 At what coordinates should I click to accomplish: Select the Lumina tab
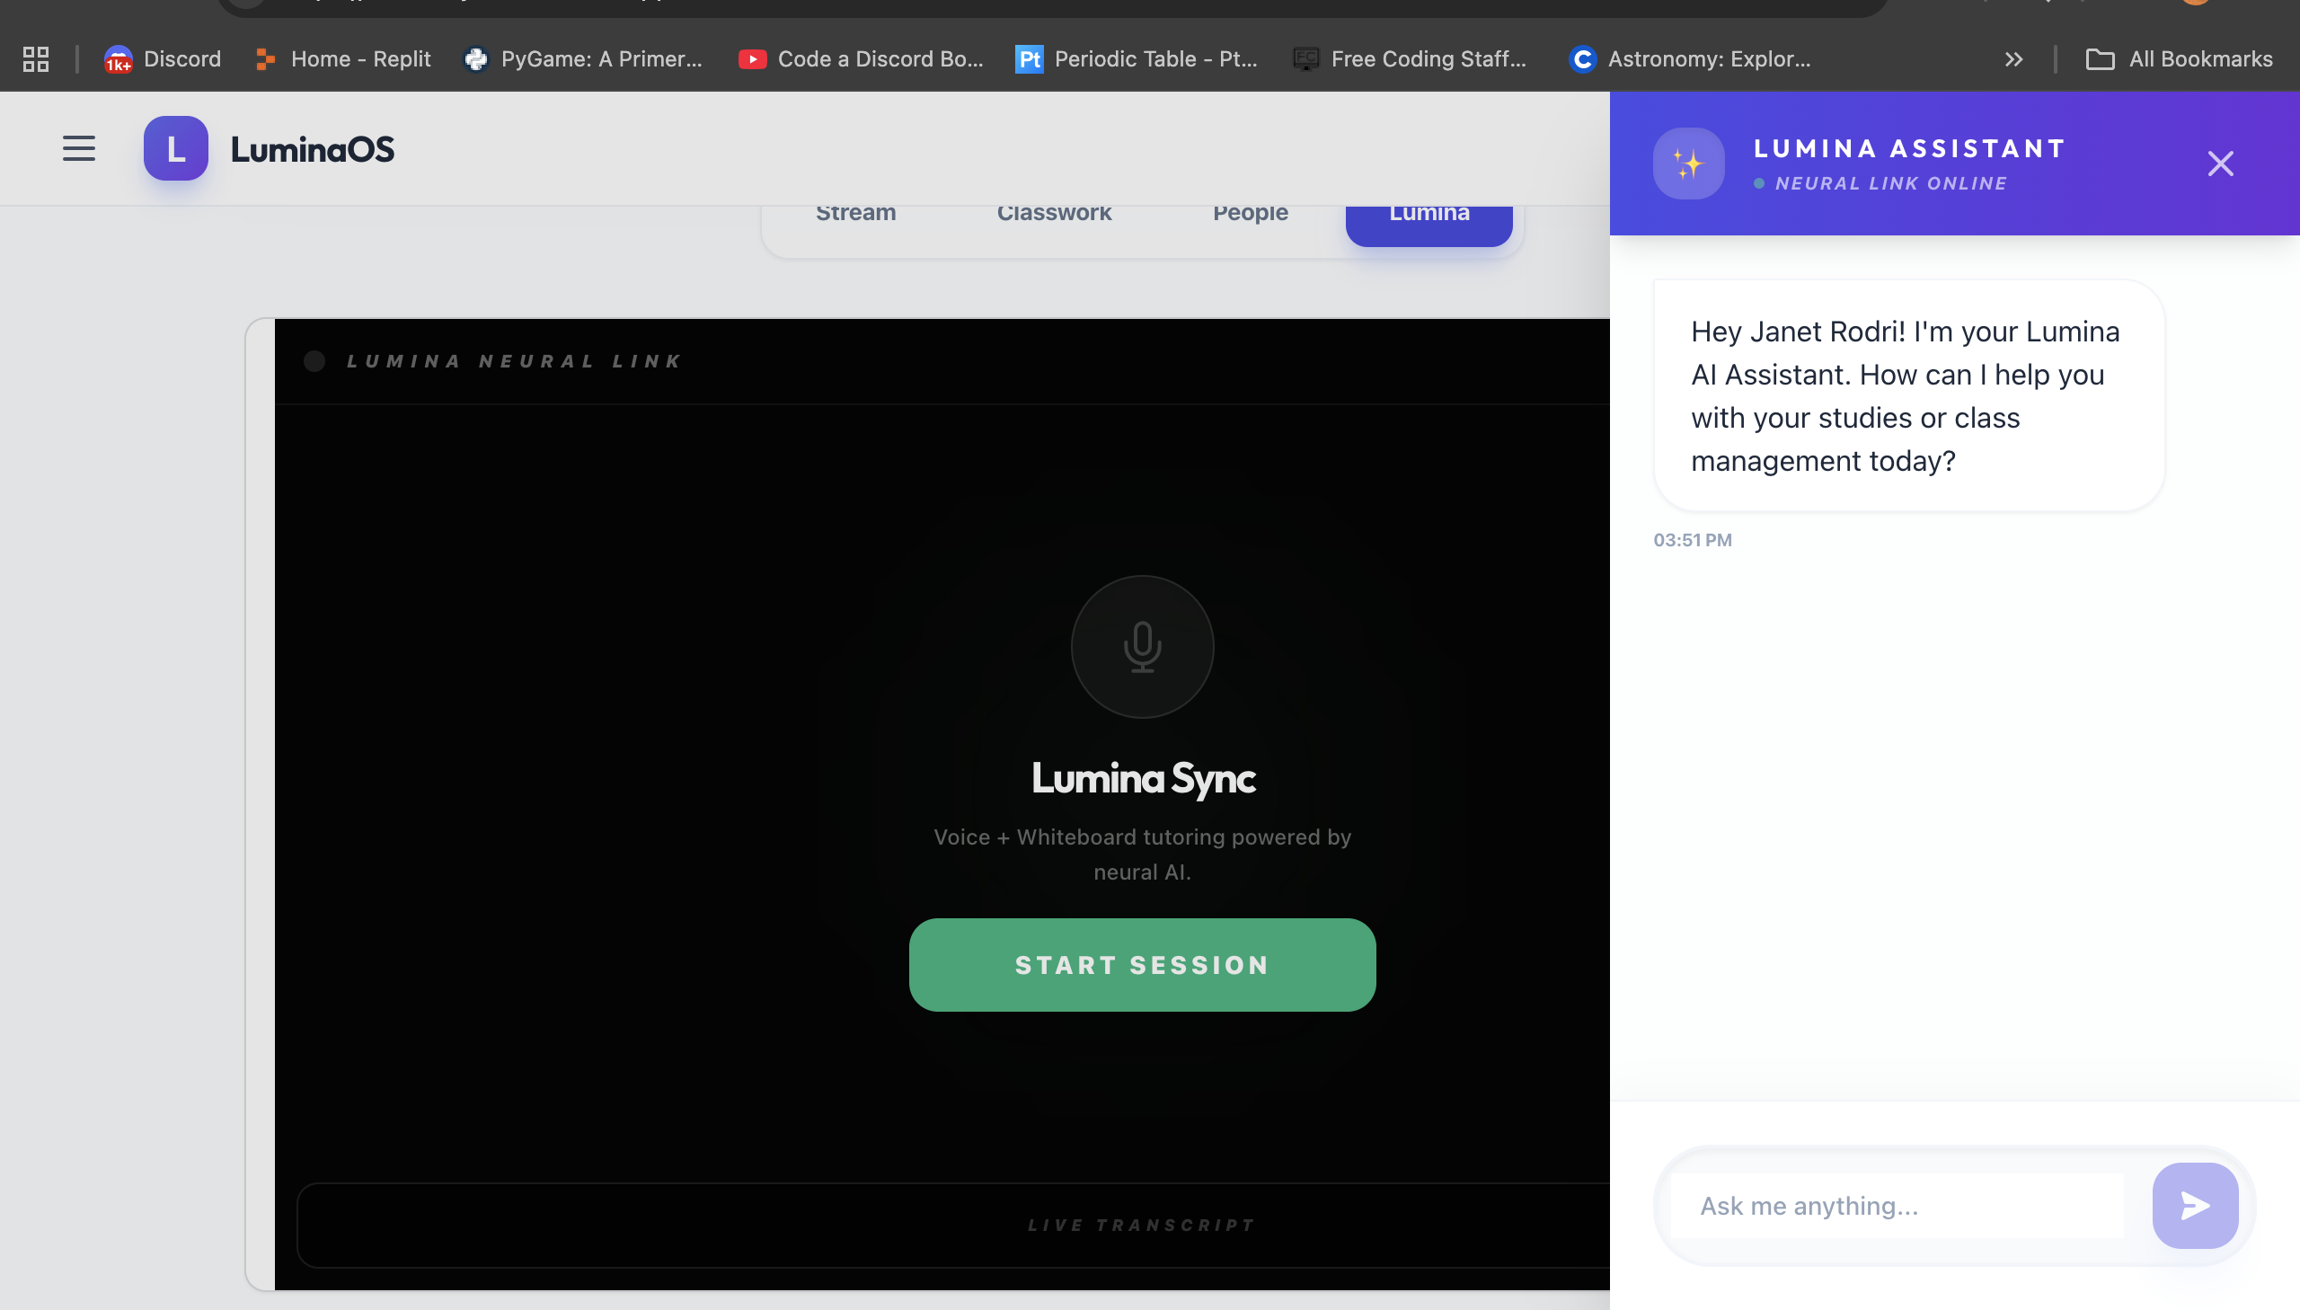[1429, 216]
